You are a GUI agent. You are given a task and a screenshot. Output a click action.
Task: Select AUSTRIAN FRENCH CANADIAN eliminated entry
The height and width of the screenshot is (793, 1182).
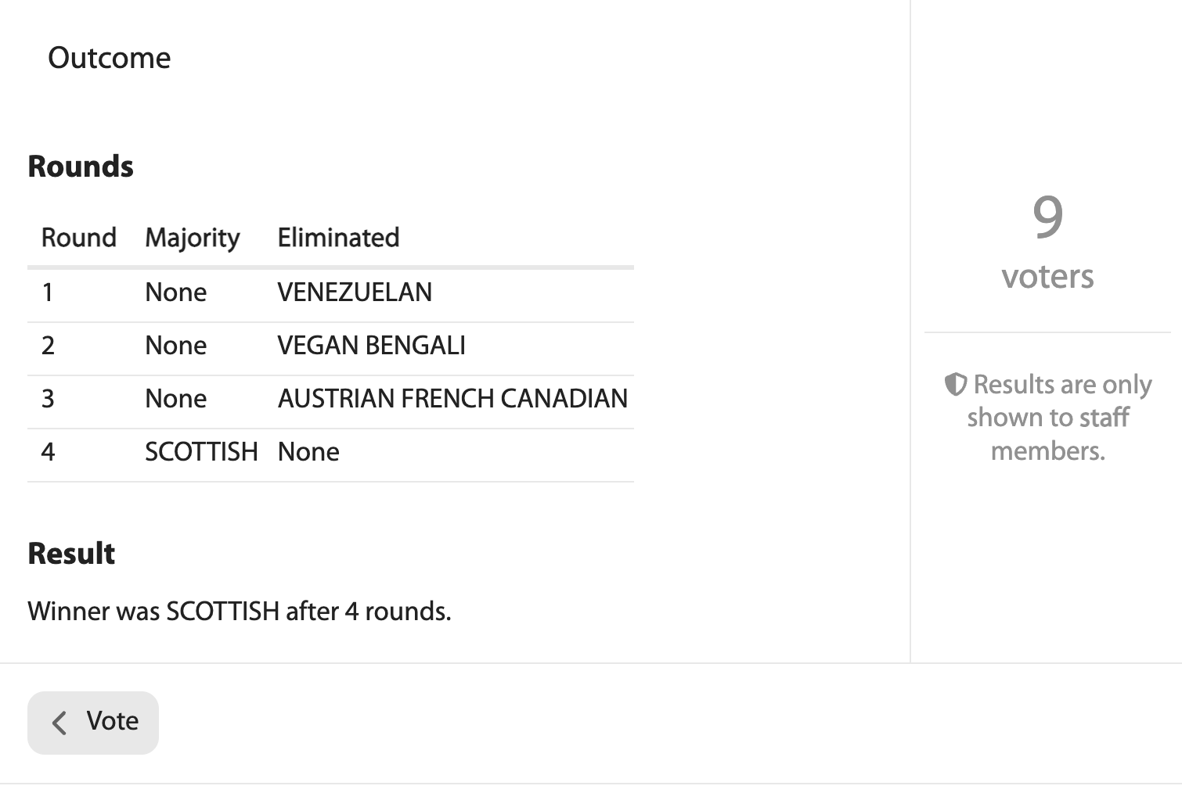tap(452, 399)
